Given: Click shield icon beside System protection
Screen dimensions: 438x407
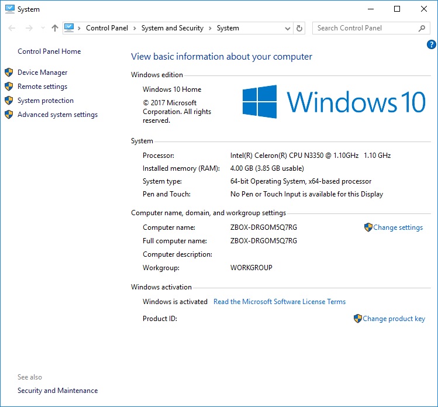Looking at the screenshot, I should tap(9, 100).
